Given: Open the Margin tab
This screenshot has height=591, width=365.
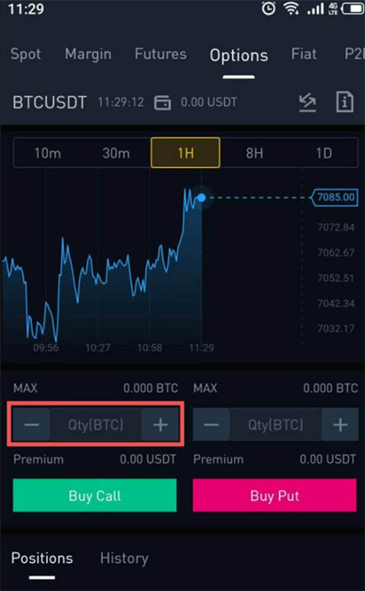Looking at the screenshot, I should coord(88,54).
